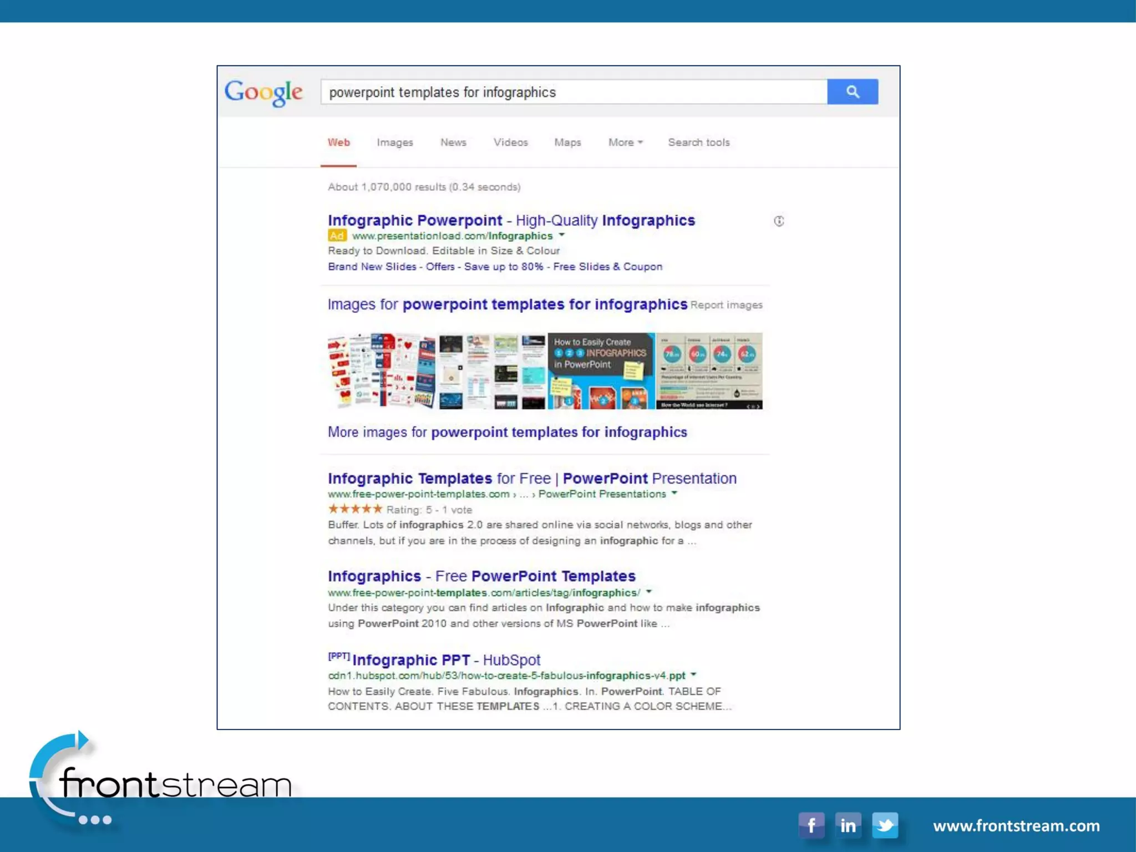Click the How to Easily Create Infographics thumbnail
This screenshot has width=1136, height=852.
601,371
